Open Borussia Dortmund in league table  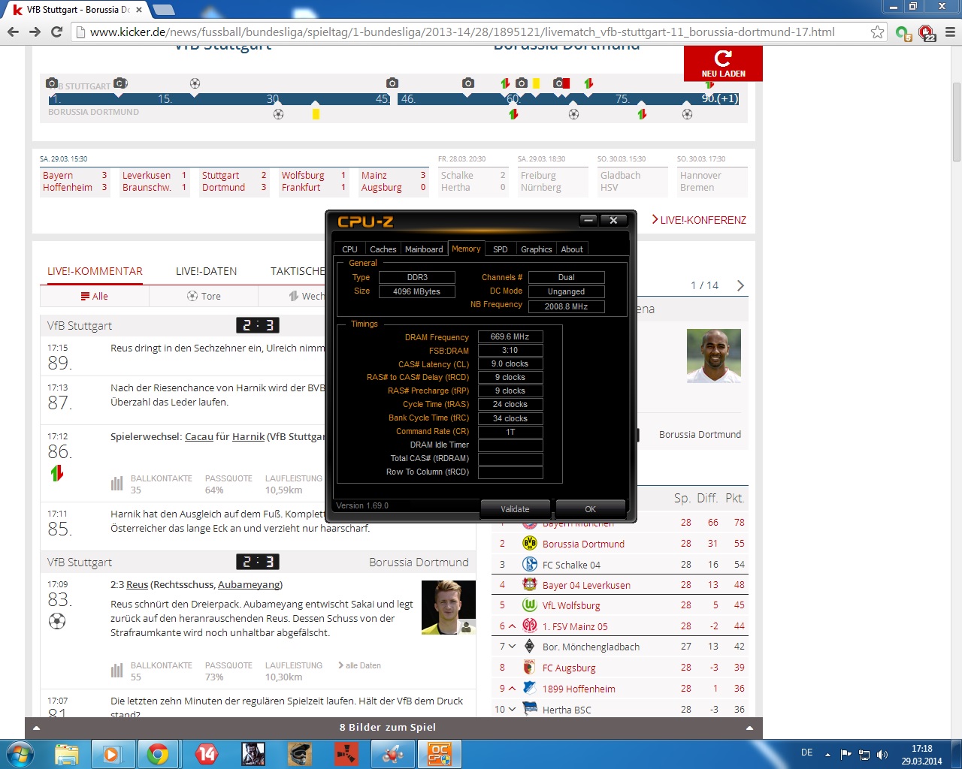[583, 544]
